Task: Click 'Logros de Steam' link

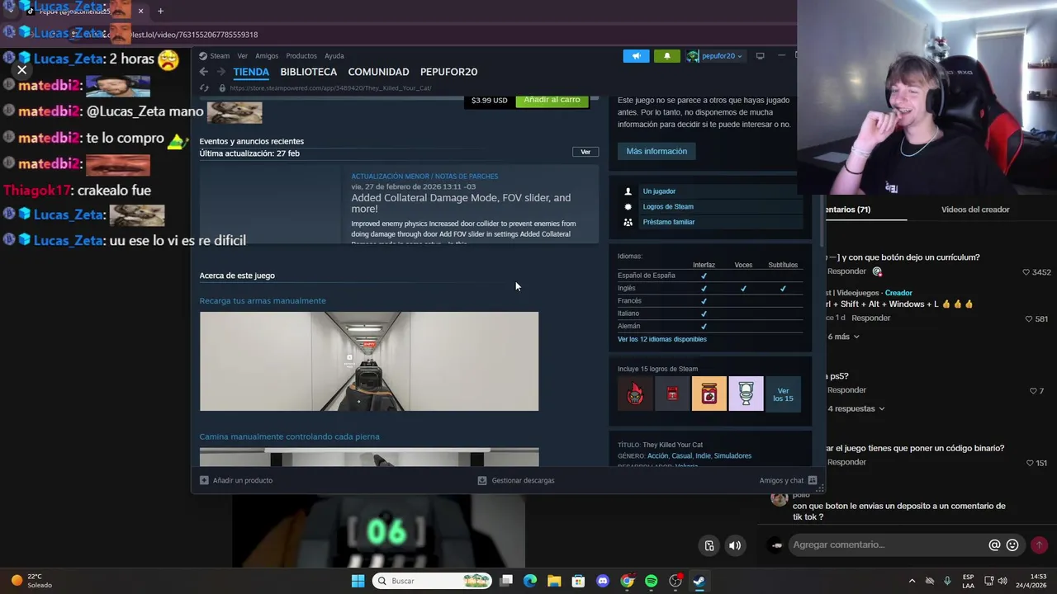Action: click(668, 206)
